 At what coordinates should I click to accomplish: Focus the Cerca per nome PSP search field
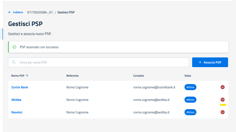coord(102,62)
